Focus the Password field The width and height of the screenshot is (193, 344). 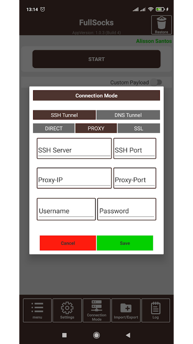(127, 209)
